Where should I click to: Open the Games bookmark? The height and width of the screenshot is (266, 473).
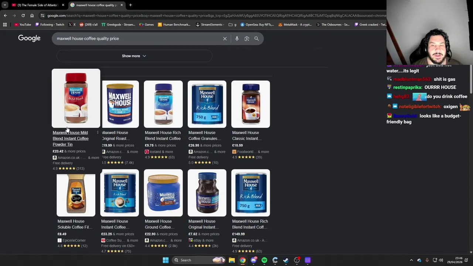click(147, 25)
